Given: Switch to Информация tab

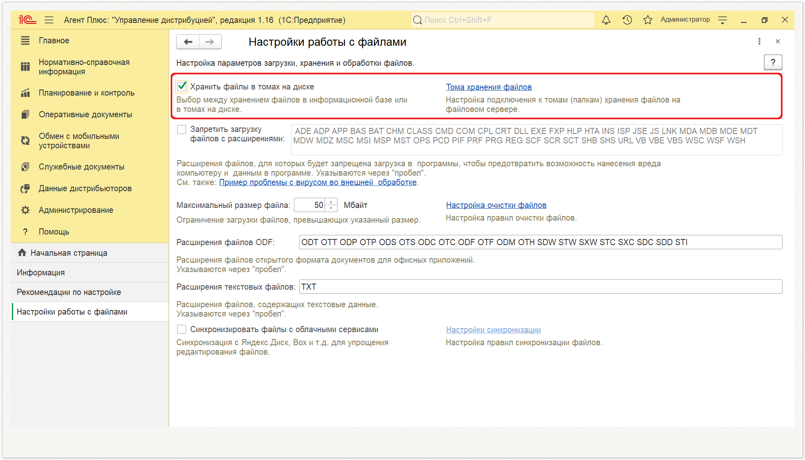Looking at the screenshot, I should (89, 272).
